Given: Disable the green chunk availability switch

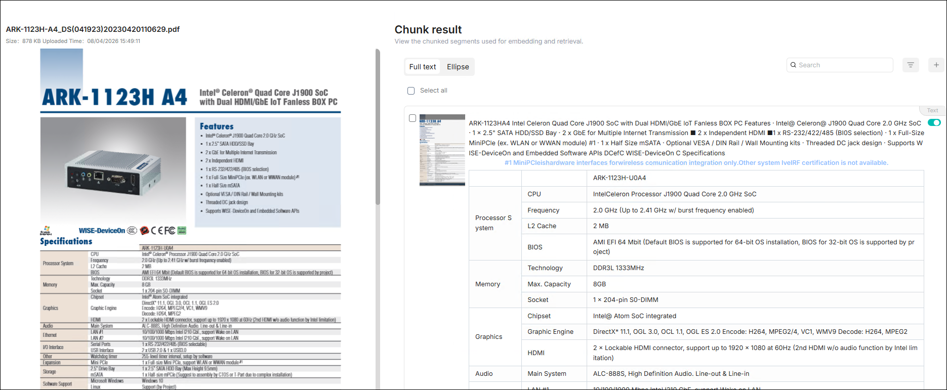Looking at the screenshot, I should [934, 122].
